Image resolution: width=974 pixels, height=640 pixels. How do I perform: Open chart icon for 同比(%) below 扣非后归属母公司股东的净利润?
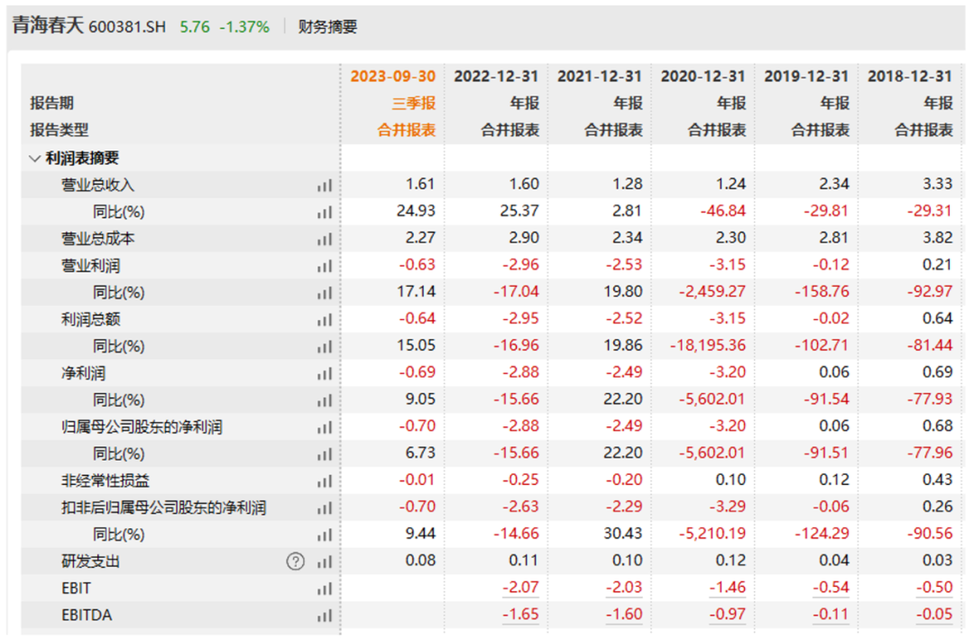[x=325, y=535]
